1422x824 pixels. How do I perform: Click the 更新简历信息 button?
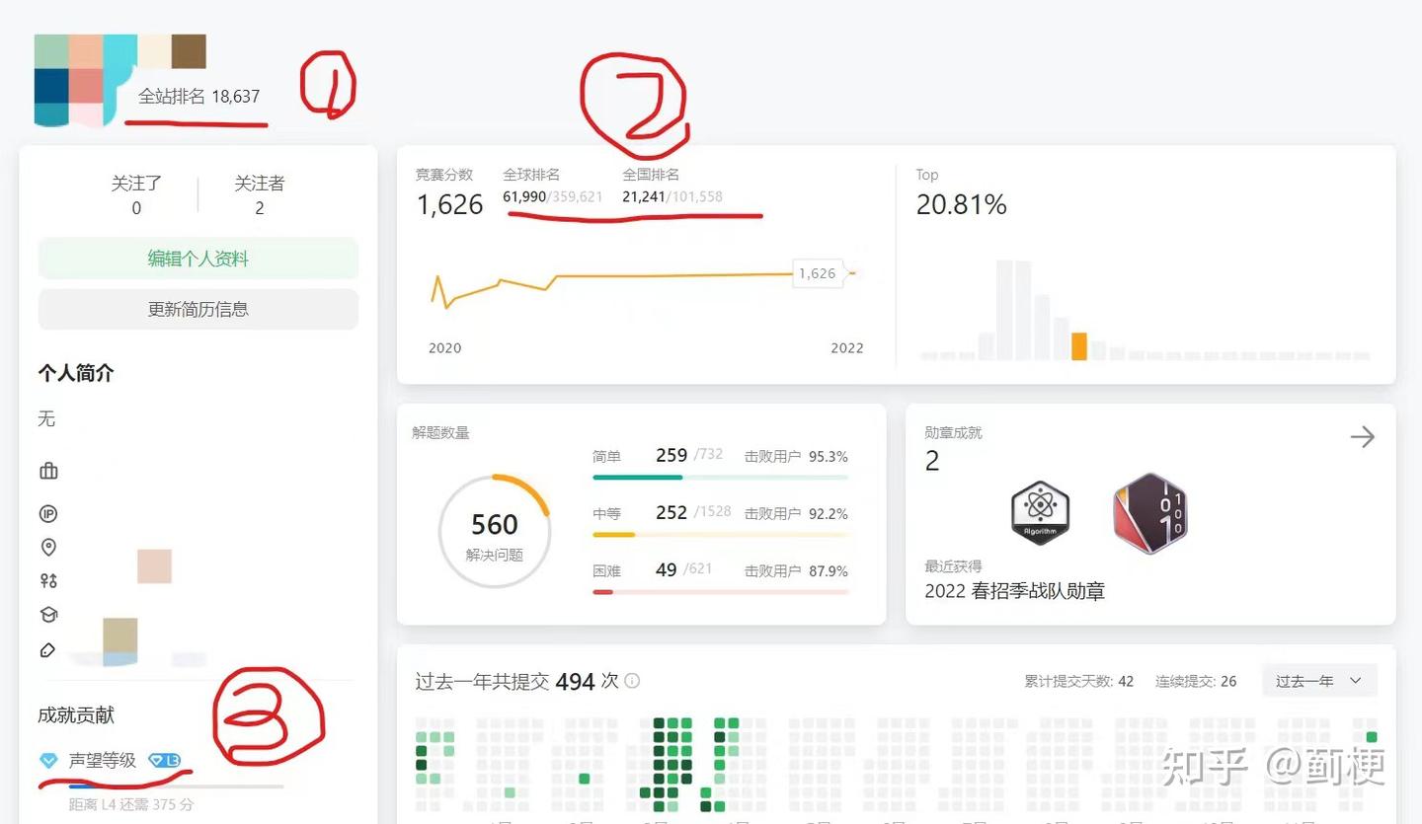(x=197, y=309)
